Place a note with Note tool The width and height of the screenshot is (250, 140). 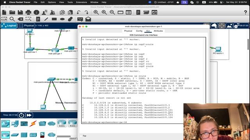(x=38, y=19)
